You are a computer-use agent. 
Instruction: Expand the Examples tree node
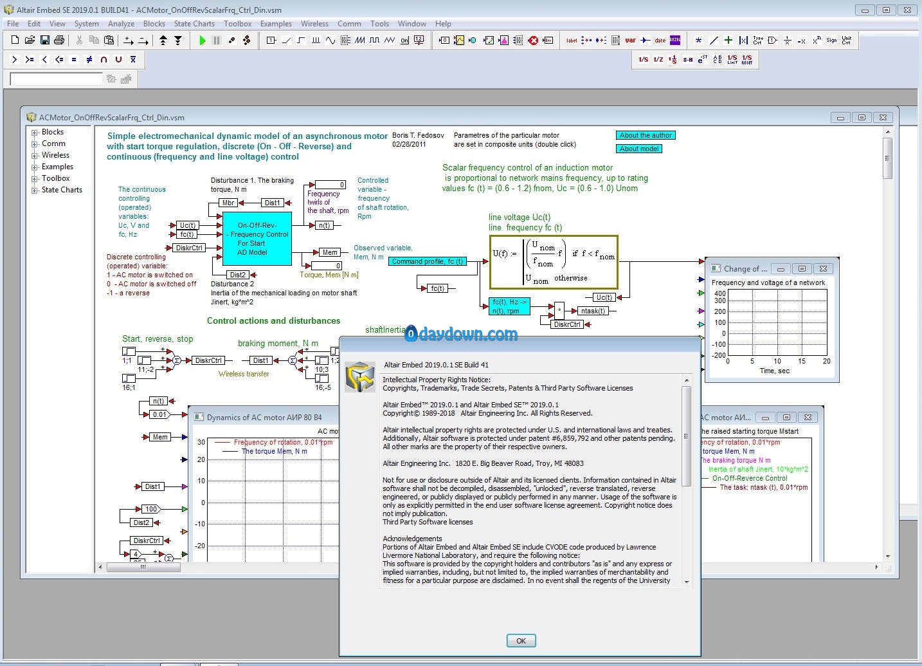35,167
